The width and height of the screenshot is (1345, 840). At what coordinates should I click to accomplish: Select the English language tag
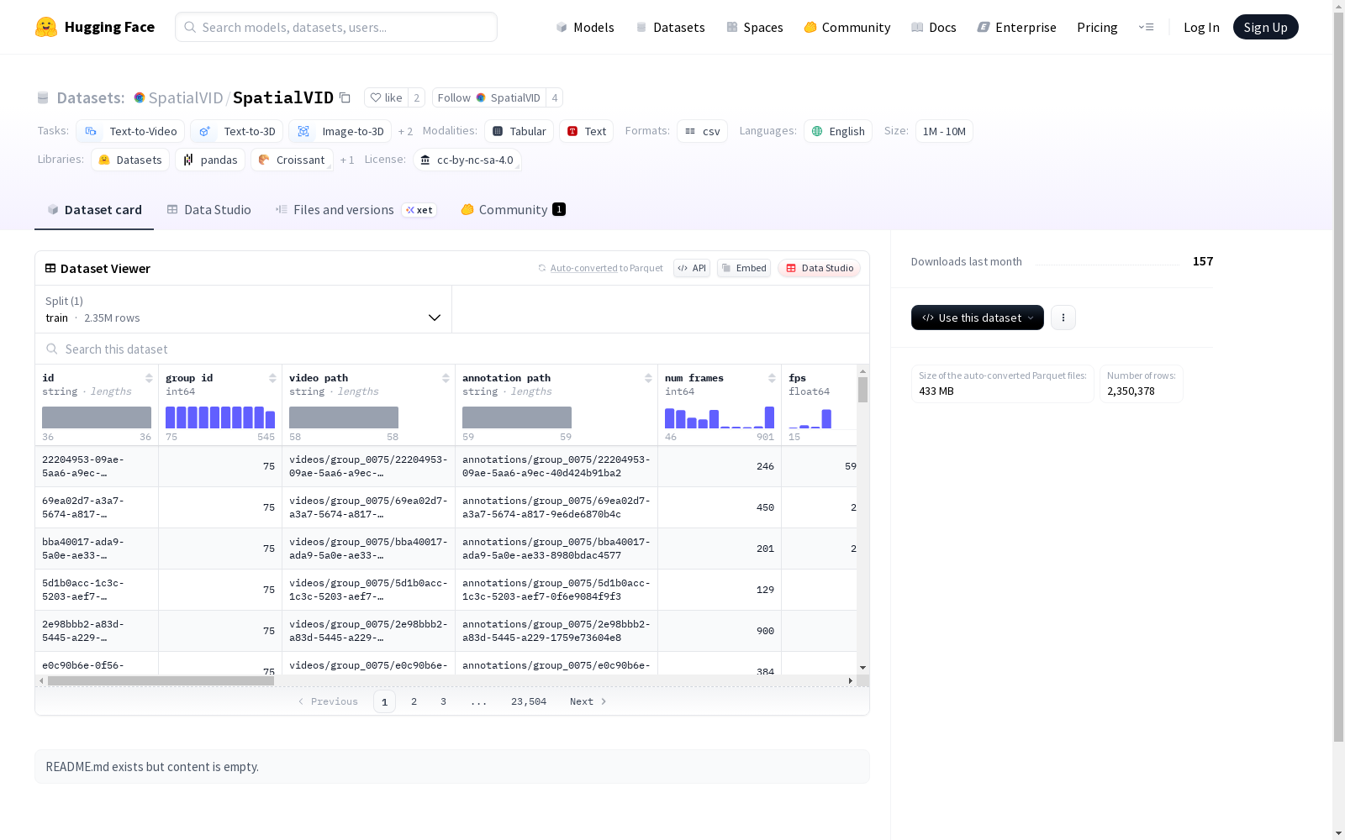pos(837,131)
